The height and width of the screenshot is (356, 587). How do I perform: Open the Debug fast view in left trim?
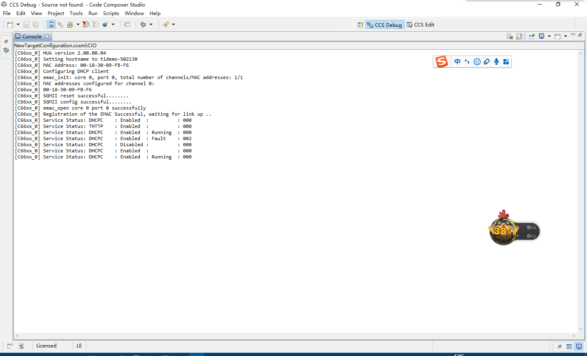pos(6,51)
